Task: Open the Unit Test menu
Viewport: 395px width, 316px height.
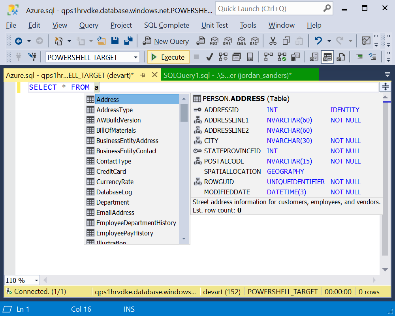Action: (214, 25)
